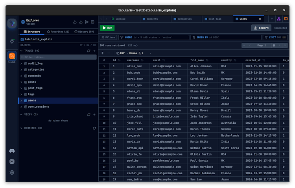
Task: Open the CSV format dropdown arrow
Action: pyautogui.click(x=127, y=53)
